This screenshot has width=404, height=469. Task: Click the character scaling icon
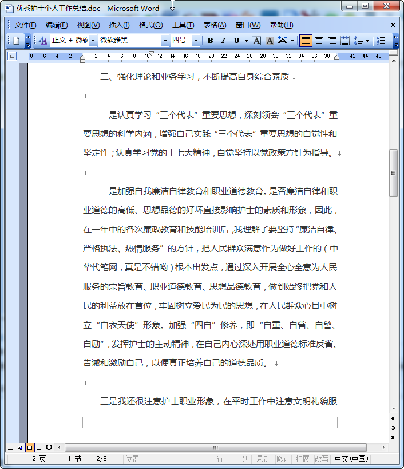(282, 41)
